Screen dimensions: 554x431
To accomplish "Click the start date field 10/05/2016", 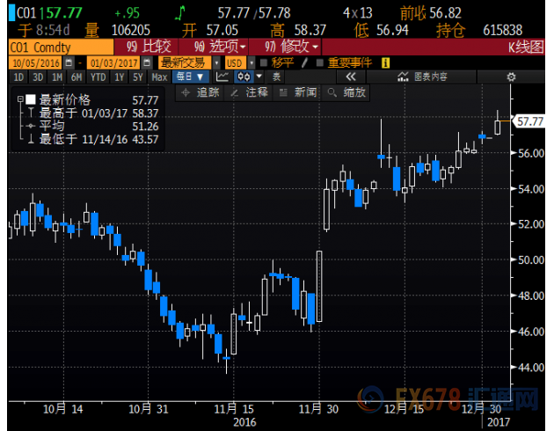I will (x=34, y=63).
